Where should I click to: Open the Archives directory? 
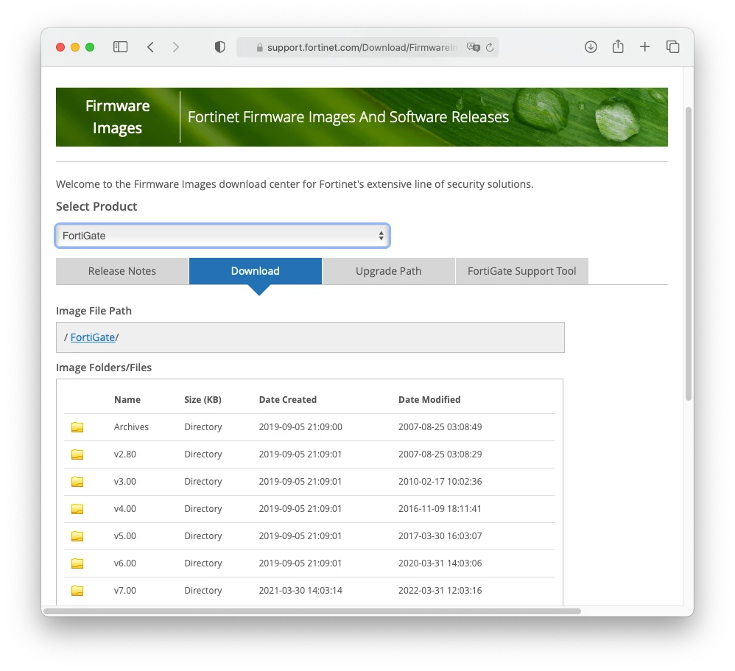131,426
